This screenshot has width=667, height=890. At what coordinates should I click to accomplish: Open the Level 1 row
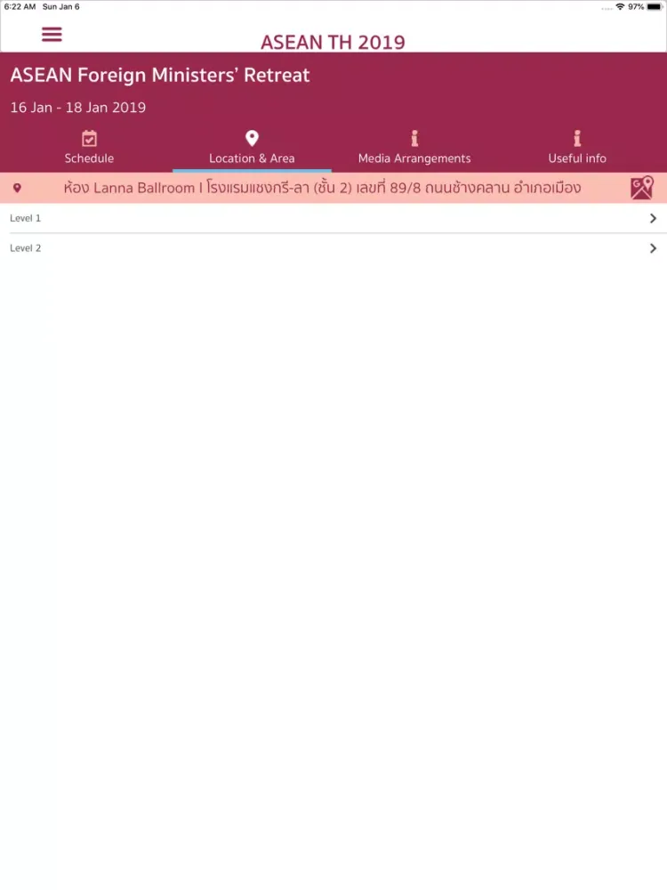pos(333,219)
